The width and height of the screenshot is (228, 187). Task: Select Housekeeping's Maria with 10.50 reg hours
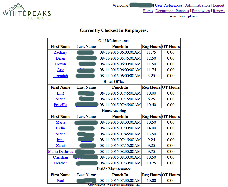click(x=61, y=122)
